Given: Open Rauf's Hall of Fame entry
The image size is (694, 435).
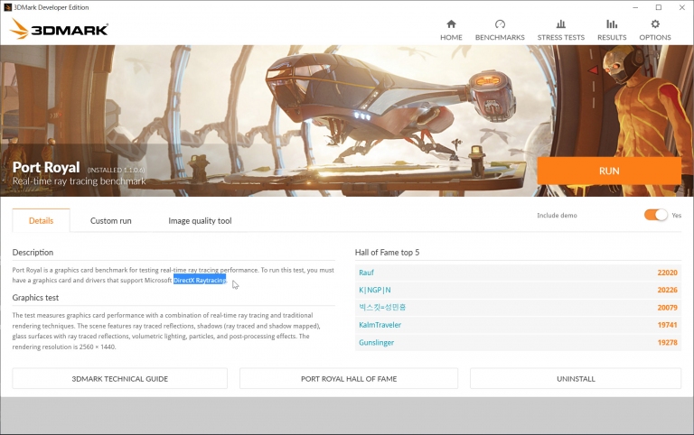Looking at the screenshot, I should (x=367, y=273).
